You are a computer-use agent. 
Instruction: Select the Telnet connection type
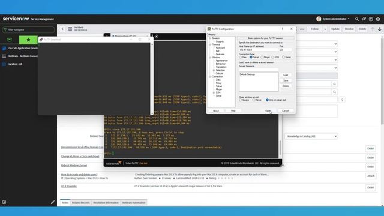pos(251,57)
